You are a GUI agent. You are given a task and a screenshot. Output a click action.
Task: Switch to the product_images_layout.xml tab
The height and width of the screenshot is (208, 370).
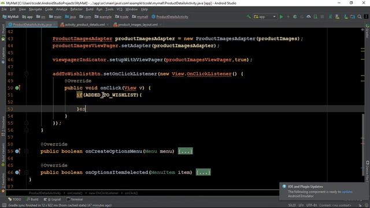[x=138, y=24]
